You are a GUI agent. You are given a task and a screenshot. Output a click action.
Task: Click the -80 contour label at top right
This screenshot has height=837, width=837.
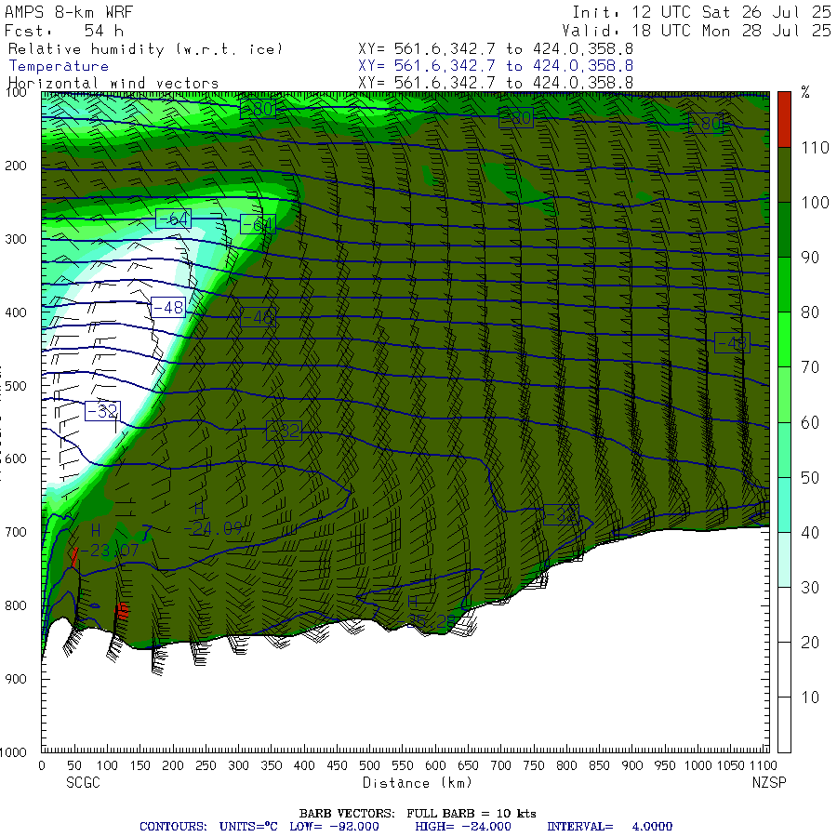706,124
